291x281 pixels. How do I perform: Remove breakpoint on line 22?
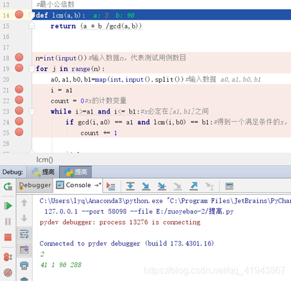19,100
